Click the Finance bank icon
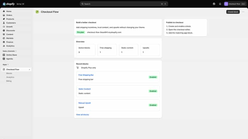 coord(4,42)
